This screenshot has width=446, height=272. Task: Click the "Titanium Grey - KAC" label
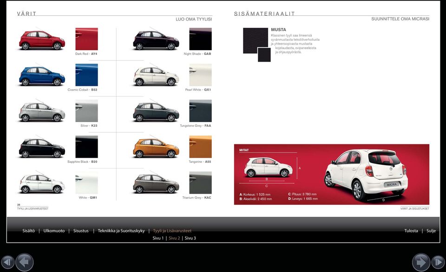197,198
